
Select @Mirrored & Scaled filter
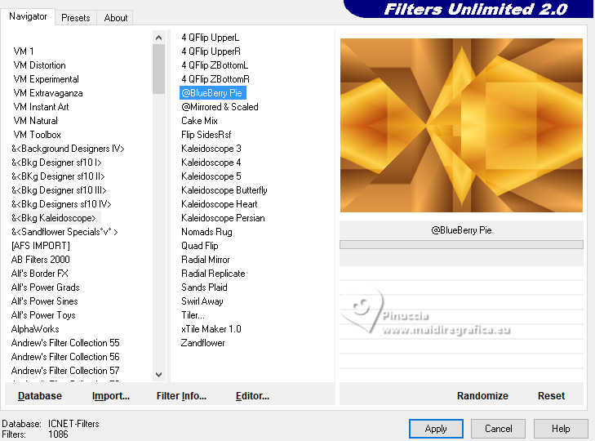(x=220, y=107)
